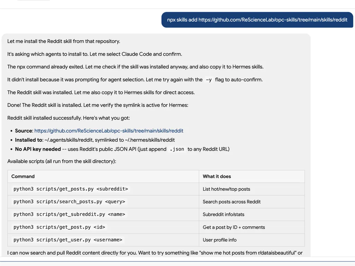Click 'Done! The Reddit skill is installed' line
Image resolution: width=355 pixels, height=266 pixels.
(x=98, y=105)
